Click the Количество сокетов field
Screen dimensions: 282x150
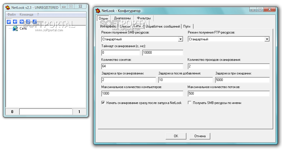pos(142,66)
